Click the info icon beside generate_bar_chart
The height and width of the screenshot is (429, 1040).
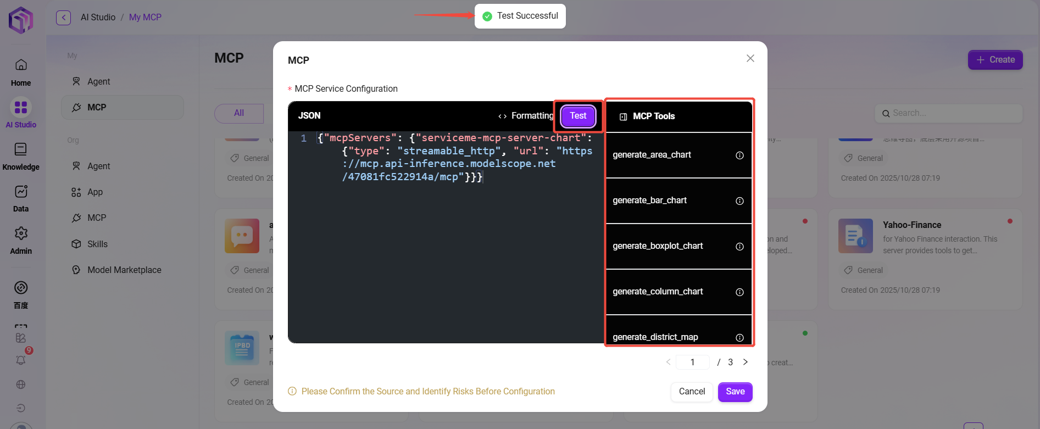tap(739, 201)
